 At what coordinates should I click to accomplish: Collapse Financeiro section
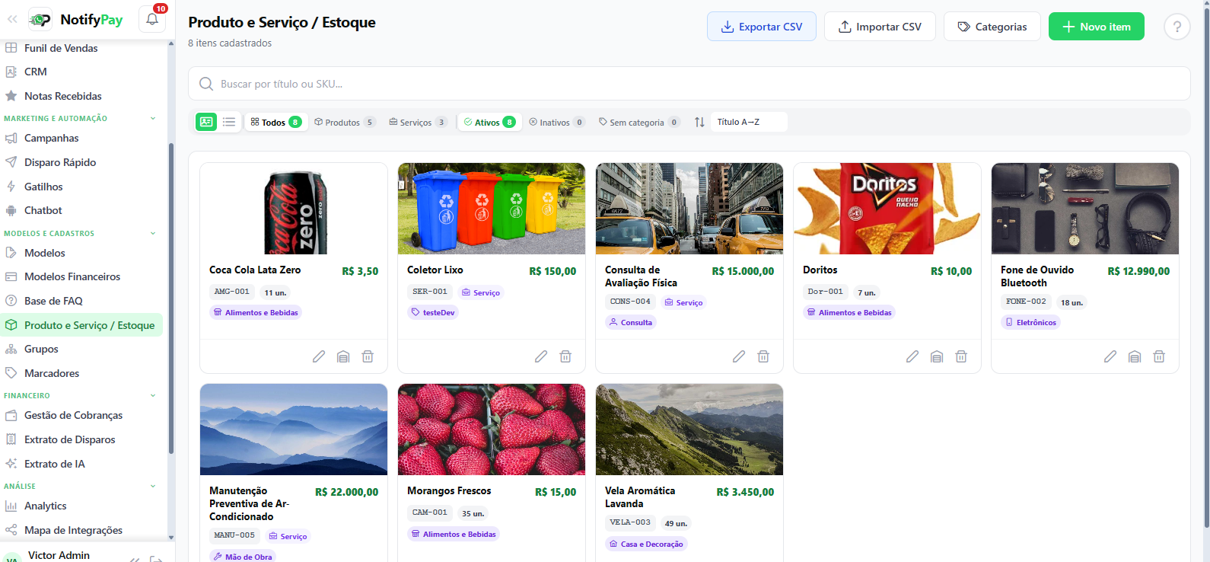153,396
